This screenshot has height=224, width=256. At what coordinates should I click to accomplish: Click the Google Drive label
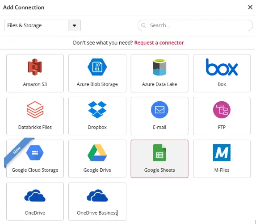(97, 170)
